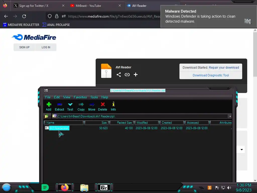Run the Test tool in 7-Zip
This screenshot has width=257, height=193.
70,107
